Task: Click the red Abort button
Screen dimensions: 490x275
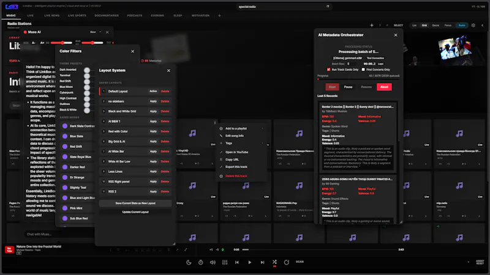Action: point(384,87)
